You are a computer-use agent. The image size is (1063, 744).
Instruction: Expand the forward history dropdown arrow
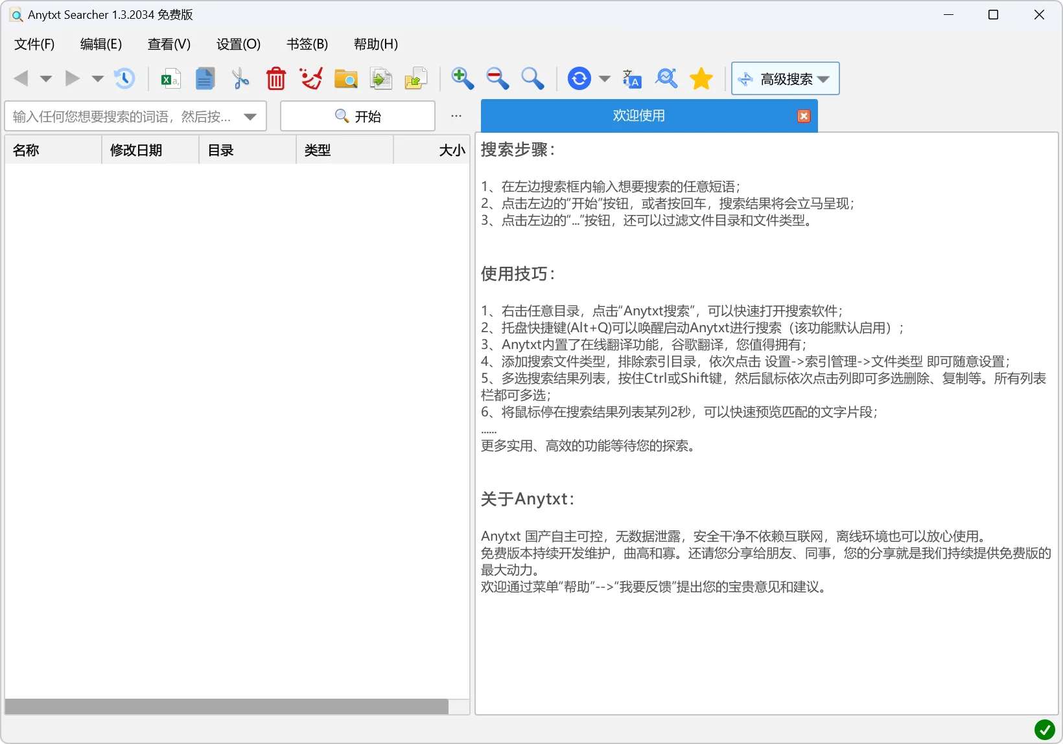98,79
